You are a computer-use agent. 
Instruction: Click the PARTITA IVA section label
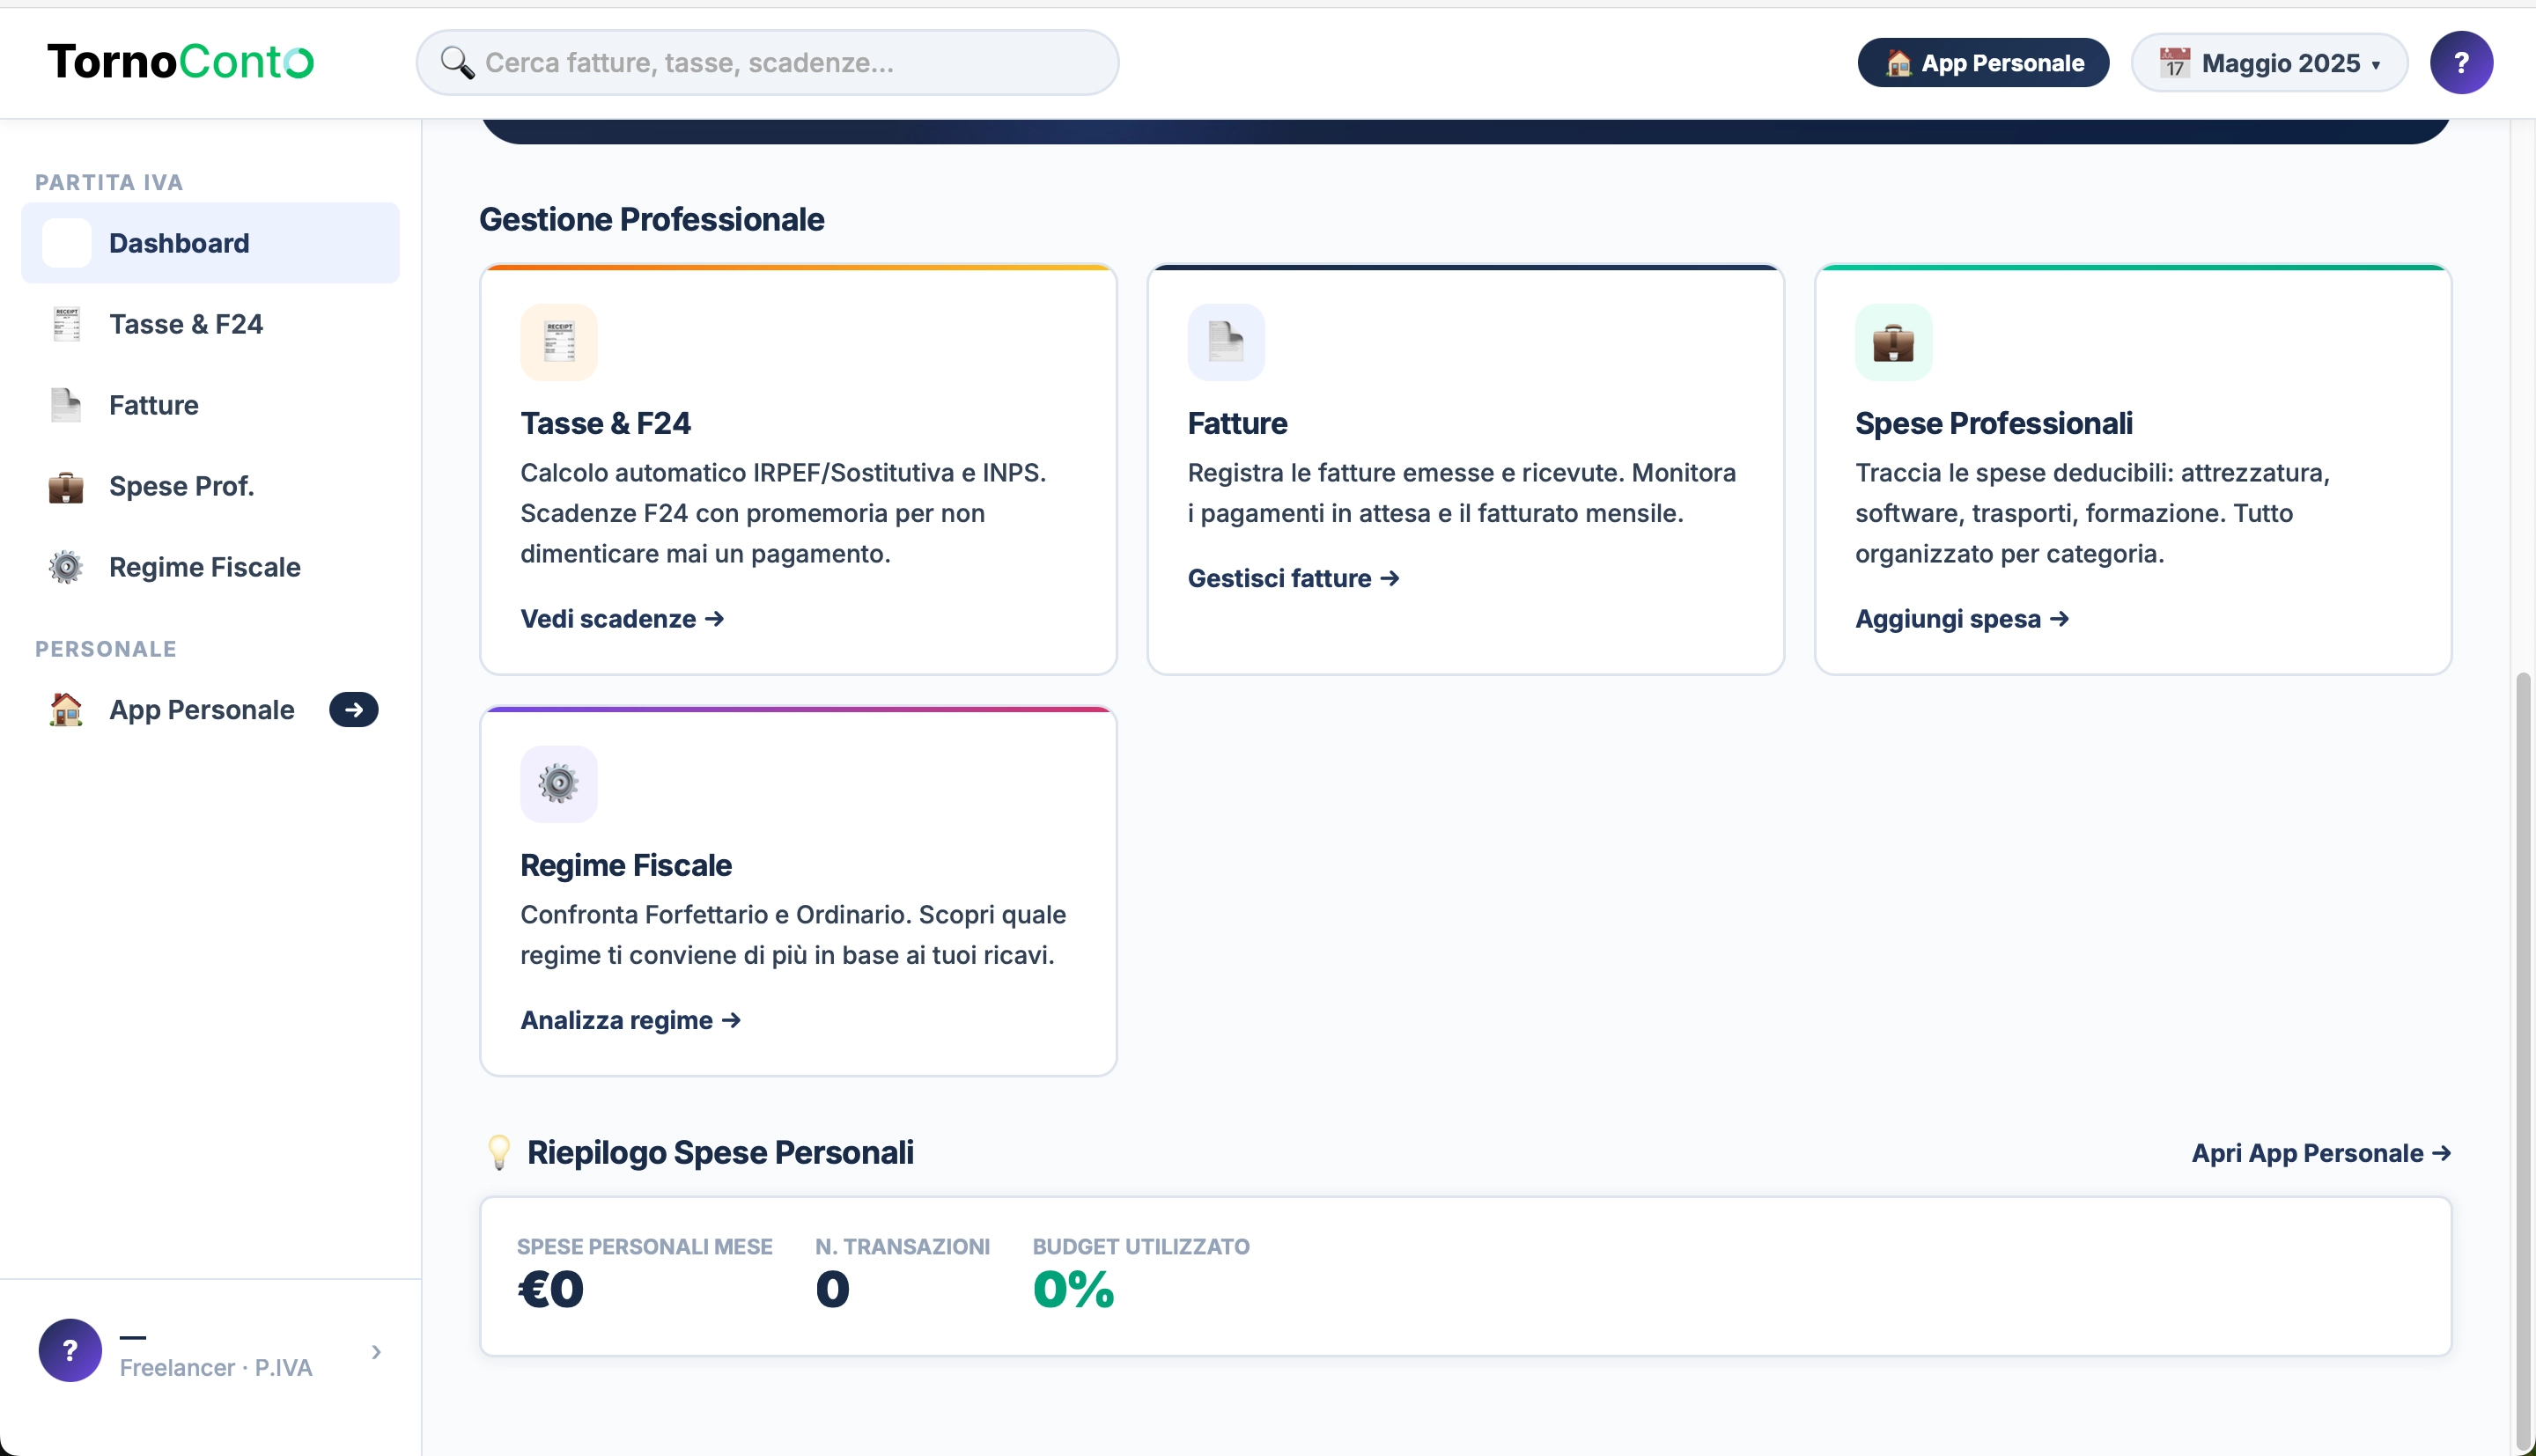(109, 182)
